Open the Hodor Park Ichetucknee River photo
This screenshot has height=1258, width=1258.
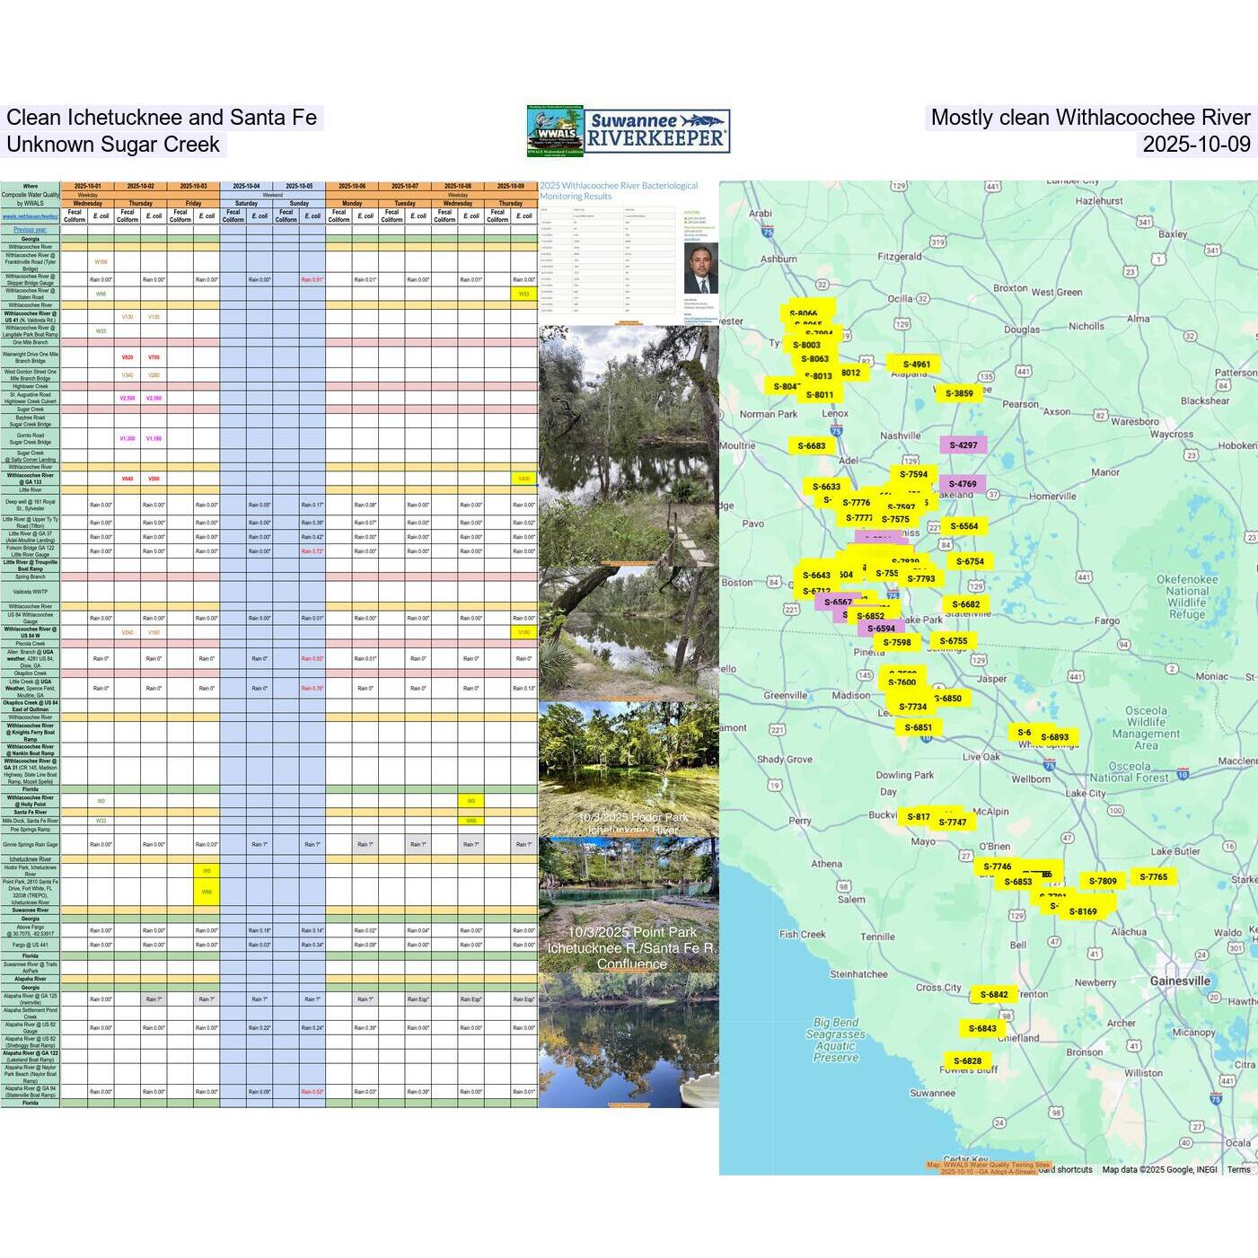coord(629,770)
